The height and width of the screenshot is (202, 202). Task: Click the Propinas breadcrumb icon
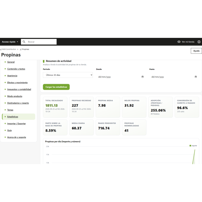20,49
